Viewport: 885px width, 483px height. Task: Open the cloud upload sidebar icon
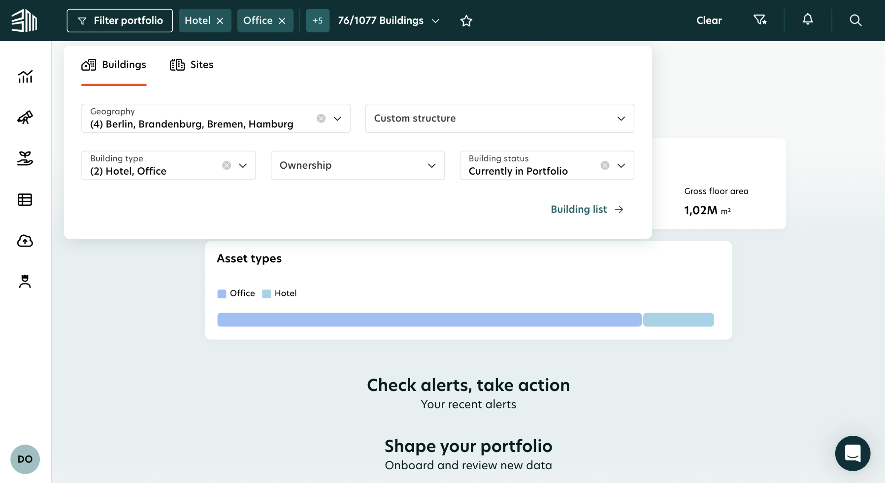click(x=25, y=241)
